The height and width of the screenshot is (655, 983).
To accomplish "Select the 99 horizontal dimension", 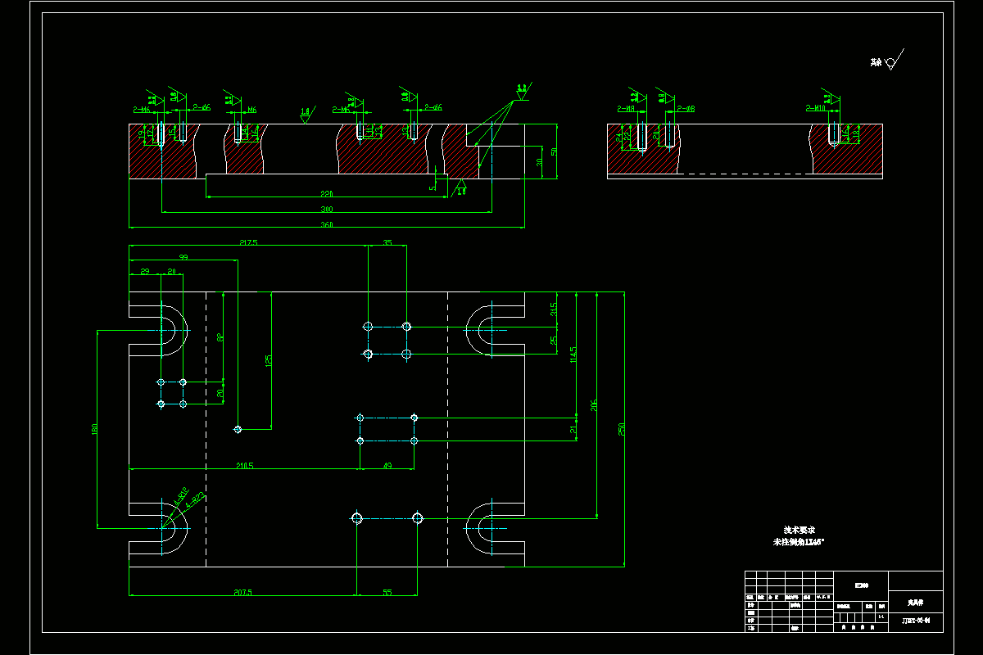I will click(183, 257).
